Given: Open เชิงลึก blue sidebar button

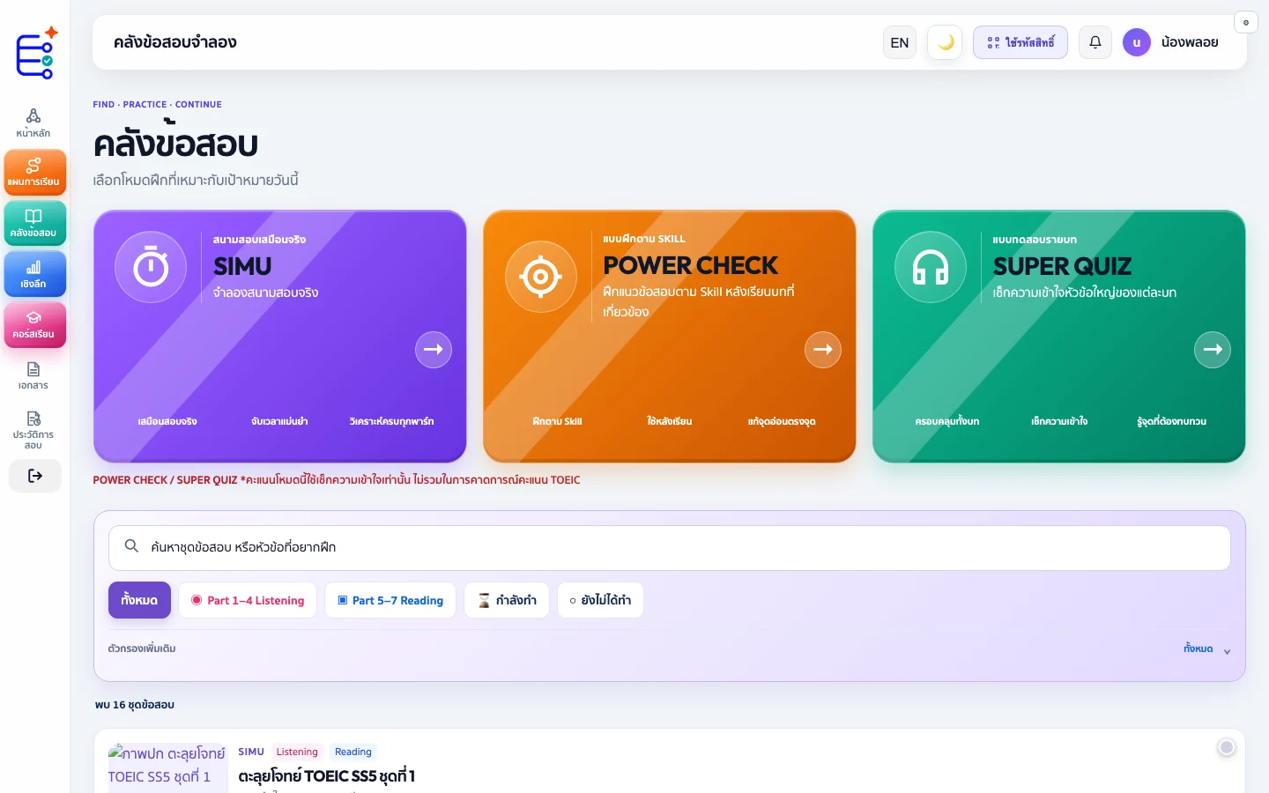Looking at the screenshot, I should click(x=35, y=274).
